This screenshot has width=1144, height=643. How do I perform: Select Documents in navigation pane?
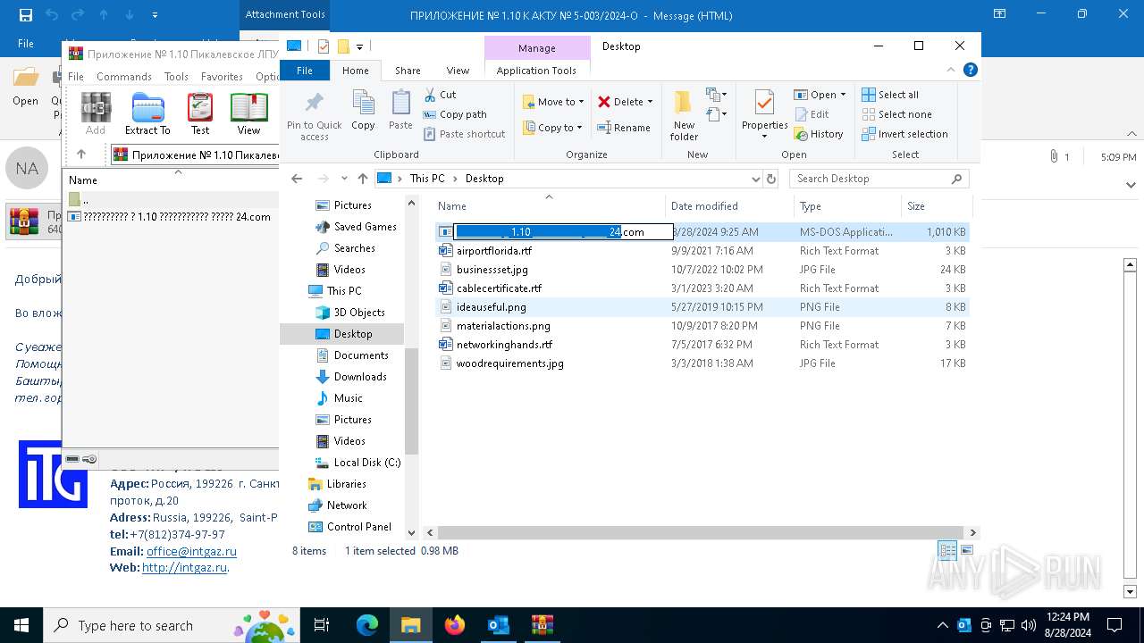click(x=360, y=355)
